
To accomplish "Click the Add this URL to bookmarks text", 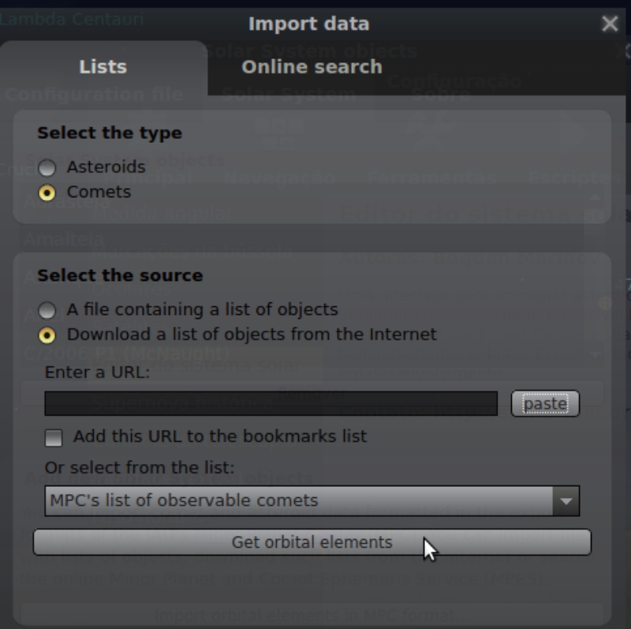I will coord(220,436).
